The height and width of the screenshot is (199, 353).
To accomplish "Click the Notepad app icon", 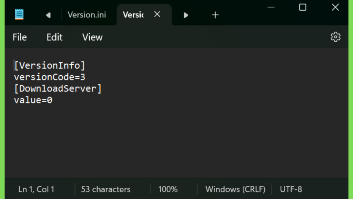I will click(19, 15).
